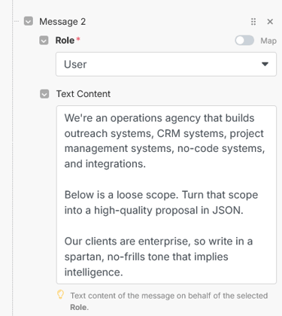Click the bold Role field label

[x=65, y=40]
